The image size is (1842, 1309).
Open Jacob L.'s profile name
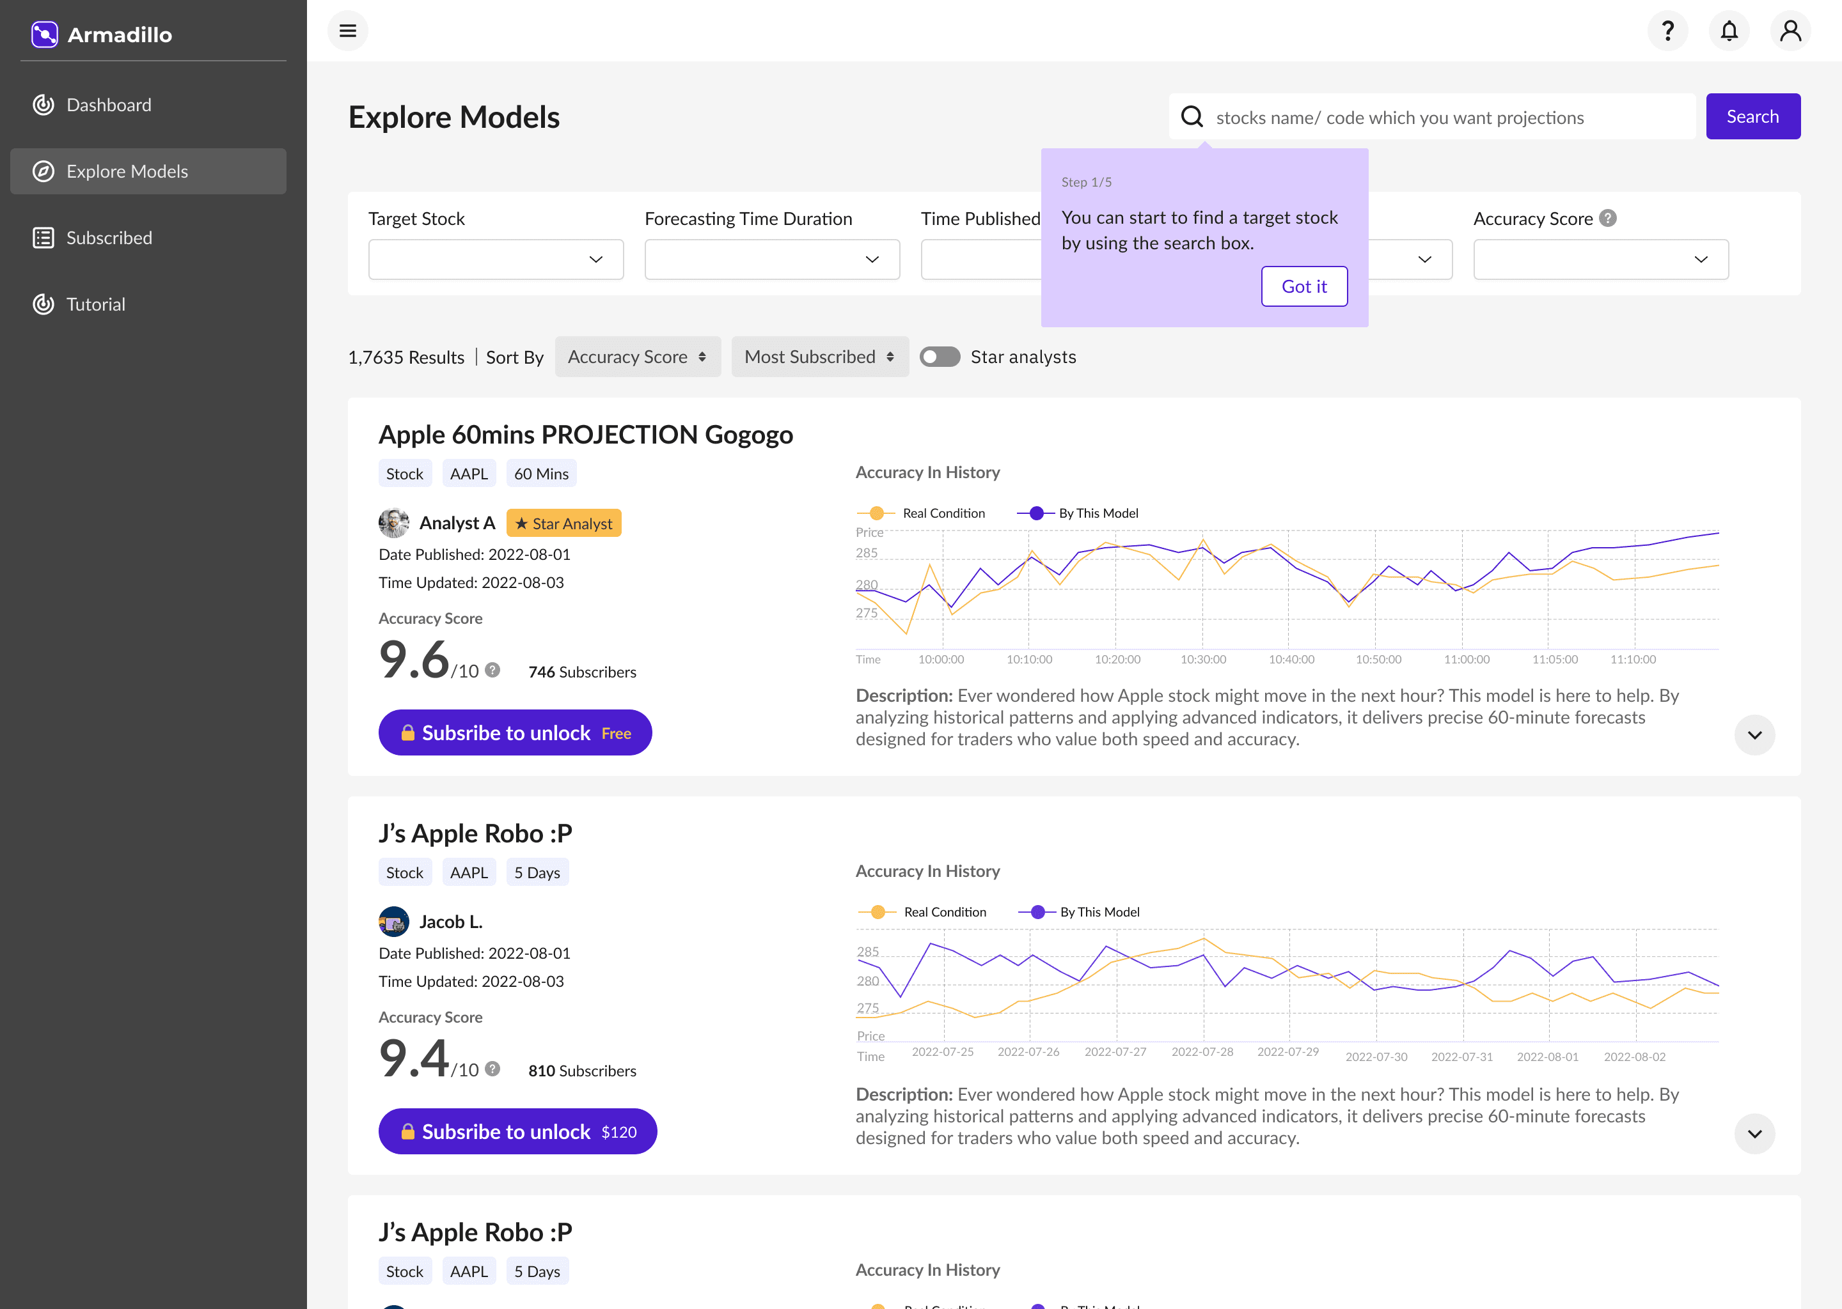451,922
